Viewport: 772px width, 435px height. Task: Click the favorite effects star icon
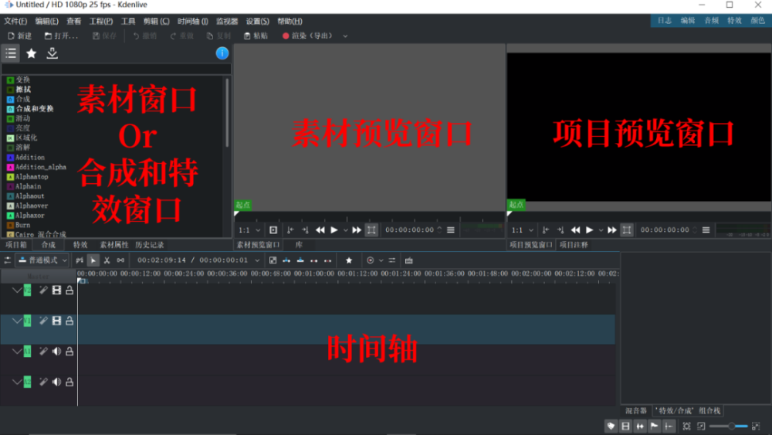click(x=32, y=53)
